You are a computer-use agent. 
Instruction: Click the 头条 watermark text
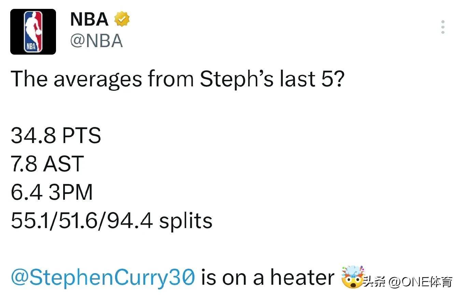373,282
